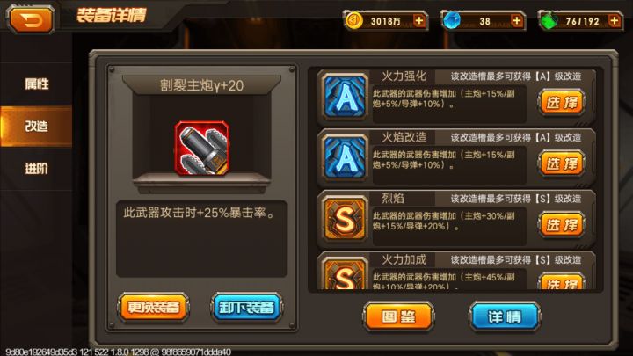Add blue gems with the plus icon
The width and height of the screenshot is (633, 356).
[x=516, y=20]
